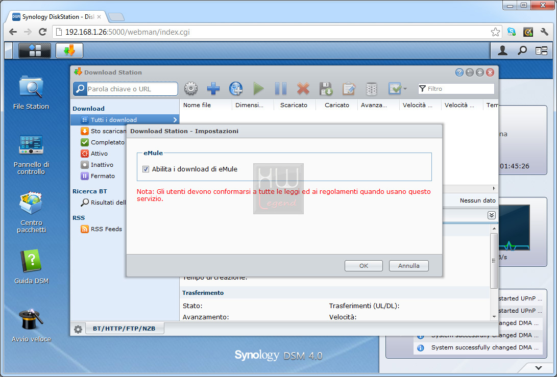Start the Avvio veloce wizard icon
Viewport: 557px width, 377px height.
31,325
